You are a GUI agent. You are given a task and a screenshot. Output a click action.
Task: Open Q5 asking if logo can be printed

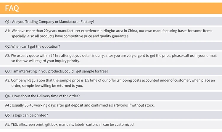tap(27, 115)
